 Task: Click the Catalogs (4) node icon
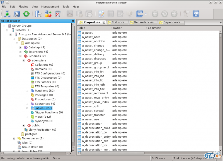pyautogui.click(x=26, y=47)
